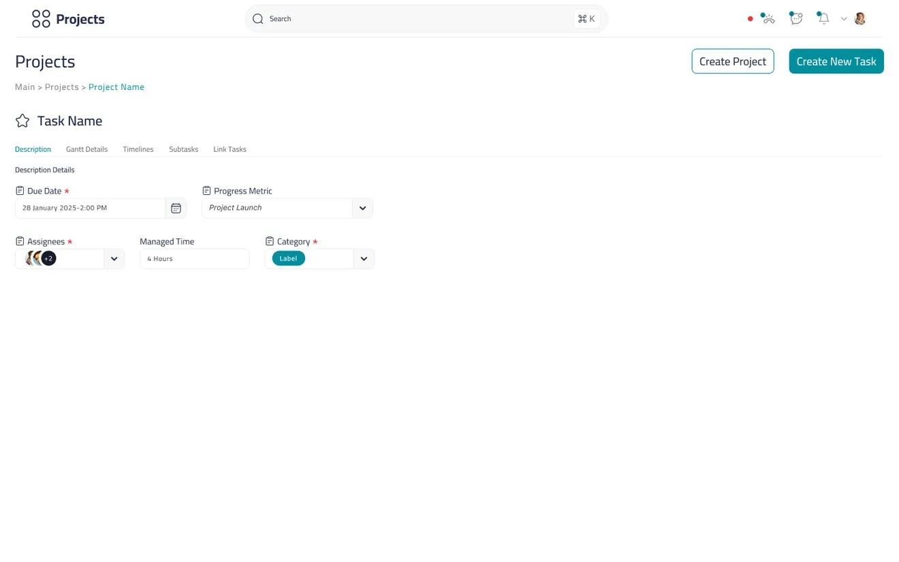The width and height of the screenshot is (899, 562).
Task: Expand the profile menu chevron beside avatar
Action: pyautogui.click(x=844, y=19)
